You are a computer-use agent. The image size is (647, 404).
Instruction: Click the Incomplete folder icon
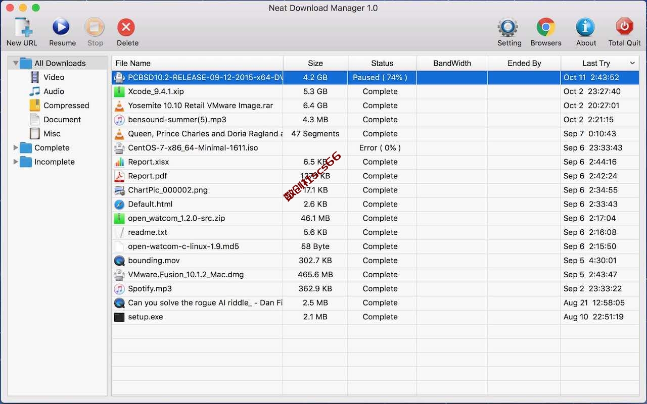tap(26, 162)
